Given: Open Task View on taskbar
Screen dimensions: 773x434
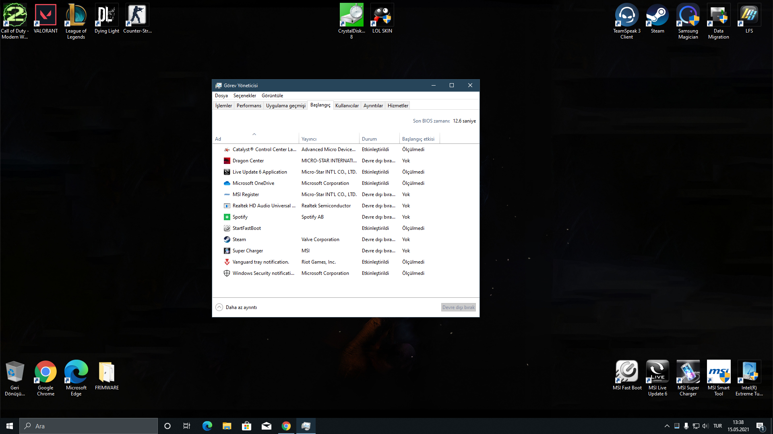Looking at the screenshot, I should (x=187, y=426).
